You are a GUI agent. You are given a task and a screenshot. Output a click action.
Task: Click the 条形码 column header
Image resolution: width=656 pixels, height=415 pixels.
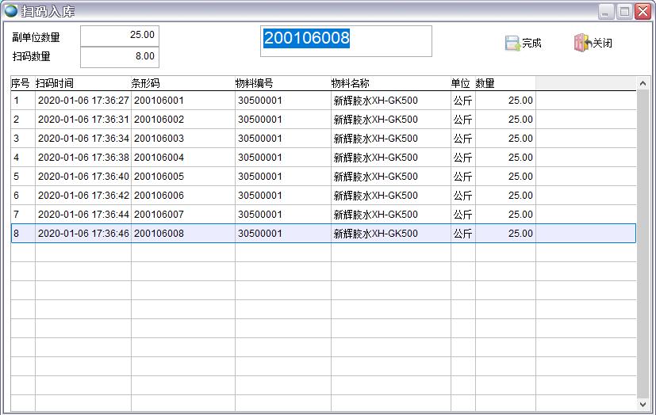(182, 83)
